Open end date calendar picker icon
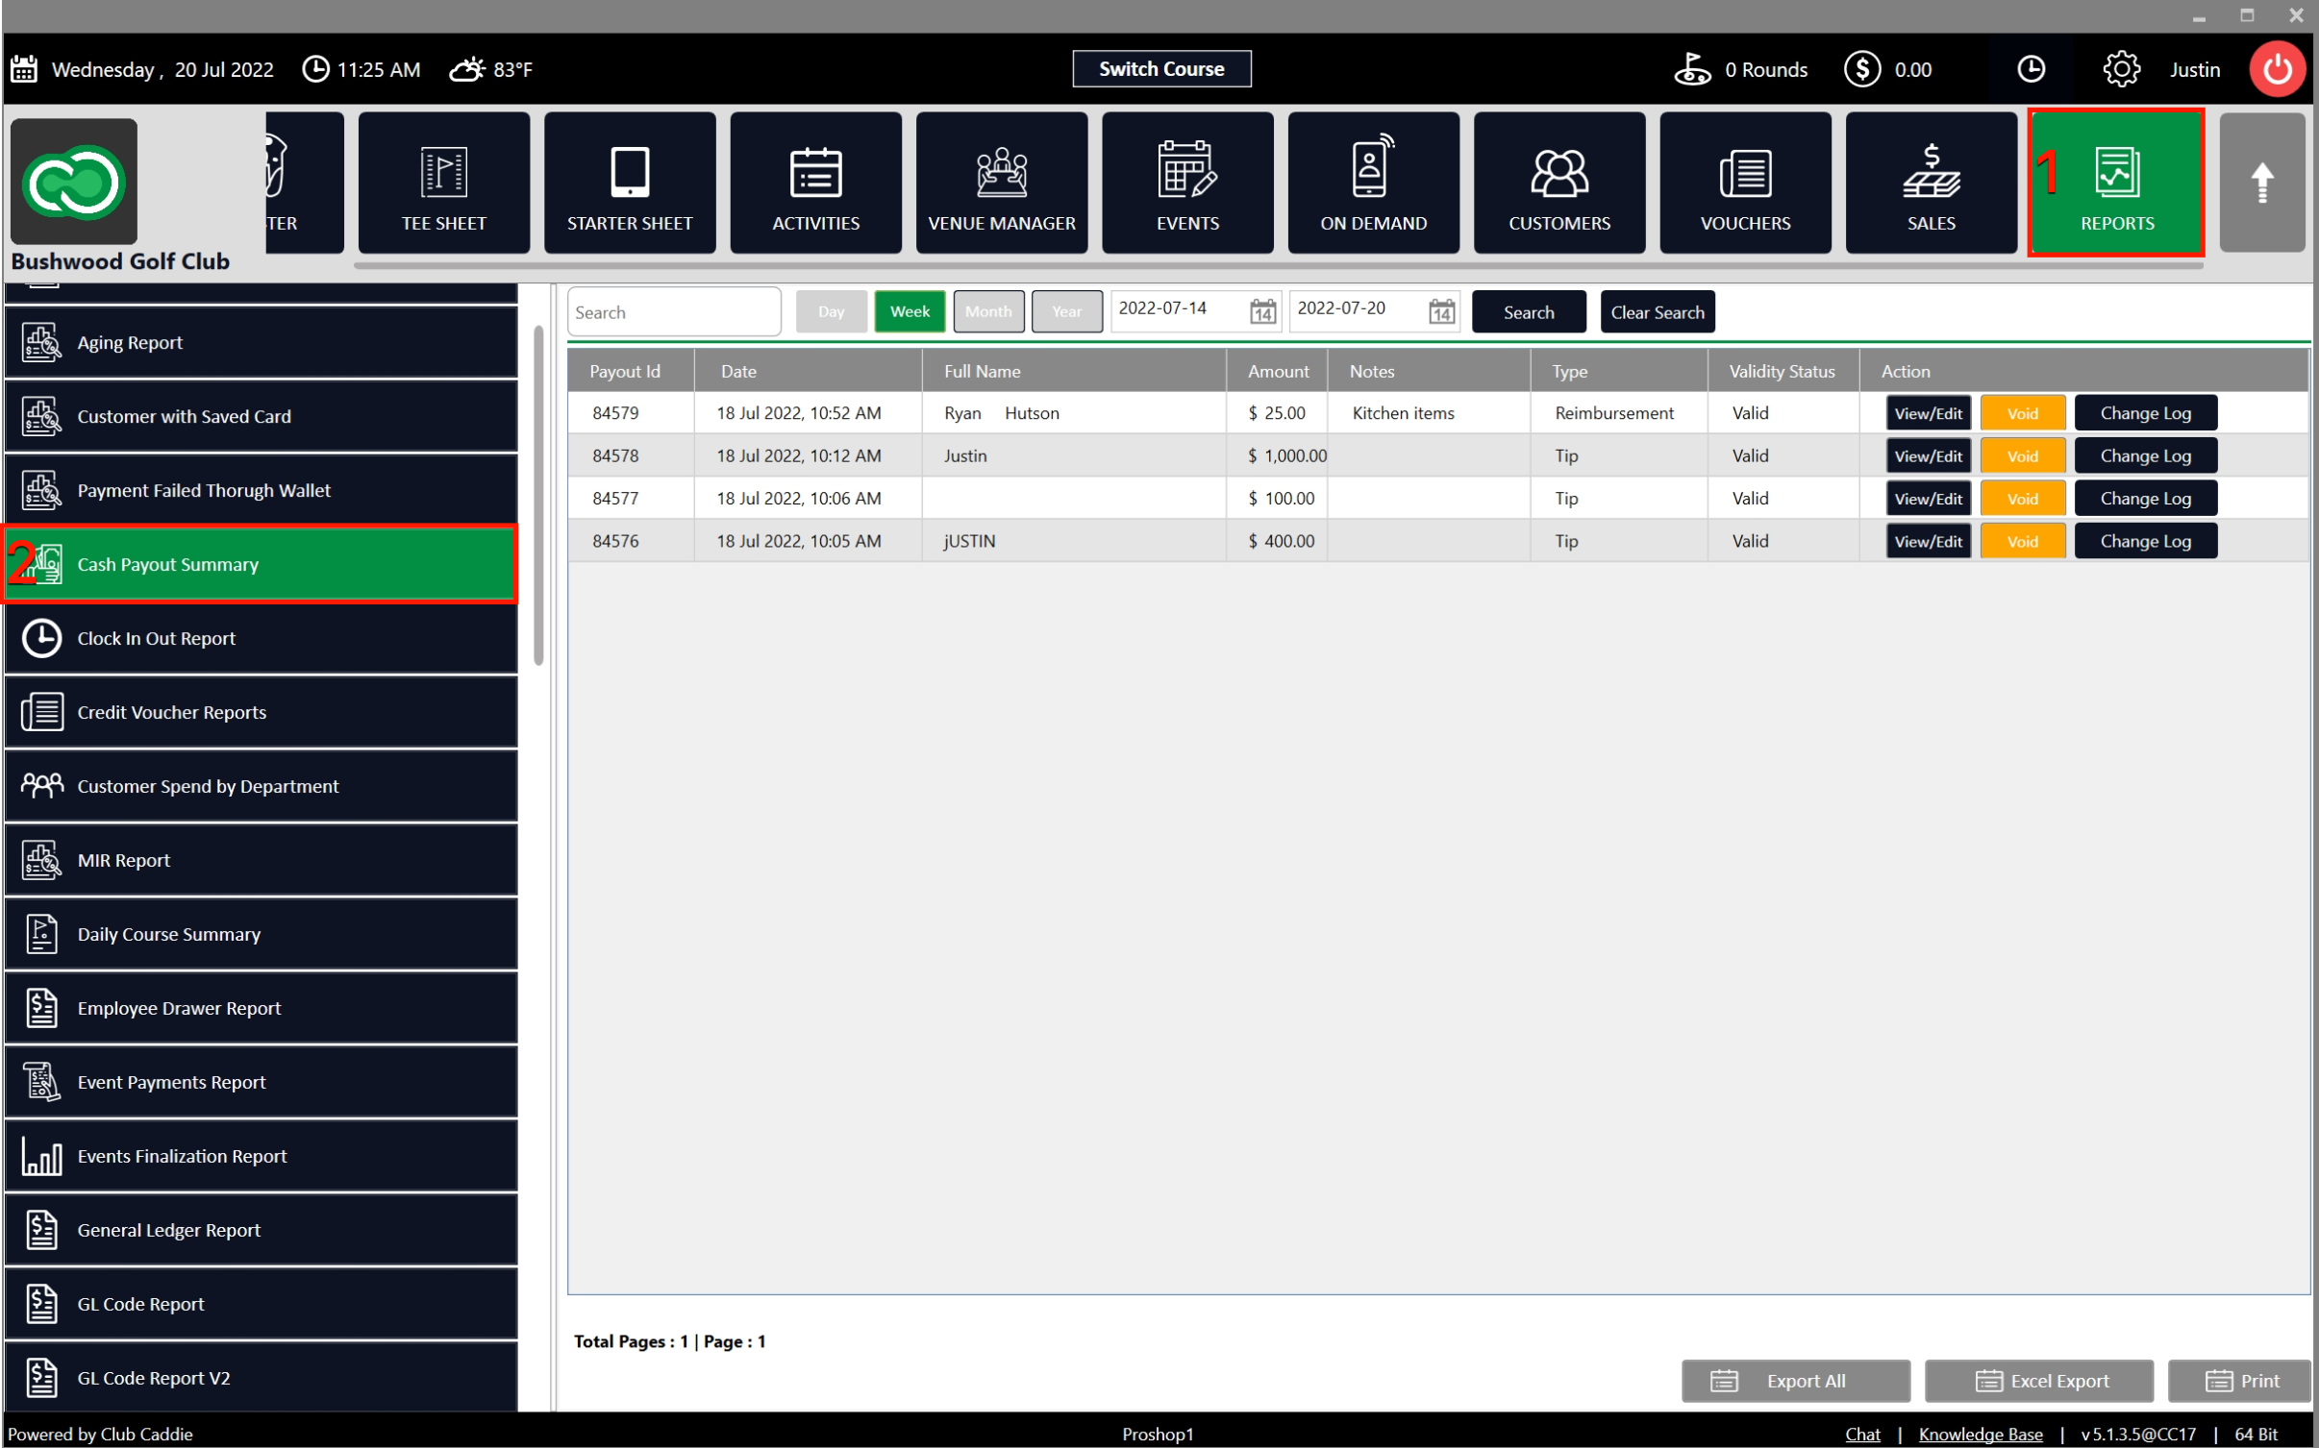 (x=1441, y=311)
